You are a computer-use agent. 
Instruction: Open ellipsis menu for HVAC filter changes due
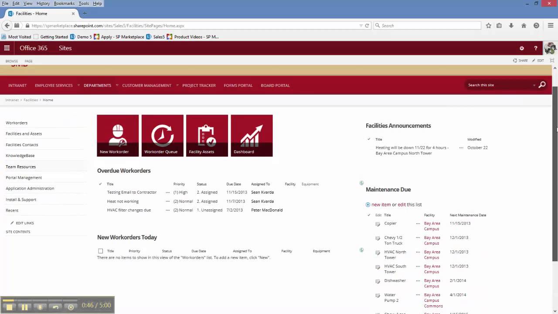coord(167,210)
